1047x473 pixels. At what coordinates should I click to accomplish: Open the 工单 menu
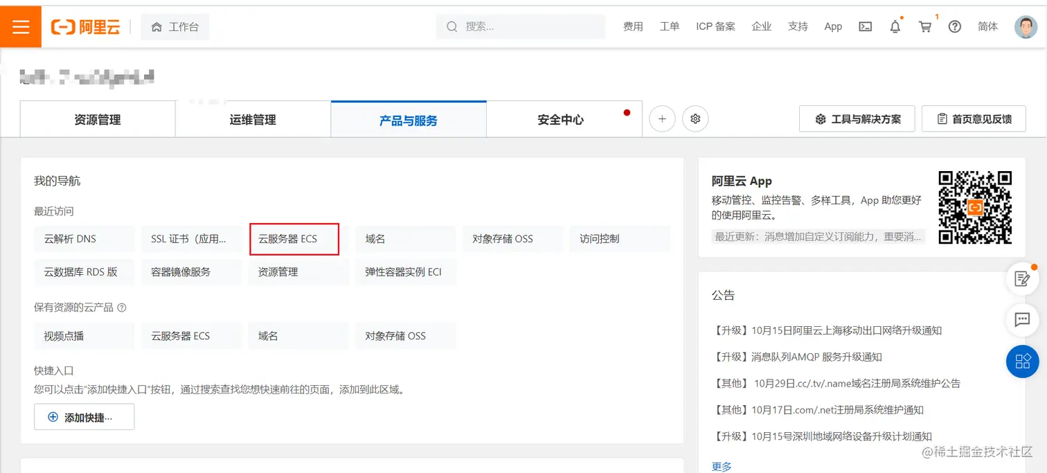coord(670,26)
